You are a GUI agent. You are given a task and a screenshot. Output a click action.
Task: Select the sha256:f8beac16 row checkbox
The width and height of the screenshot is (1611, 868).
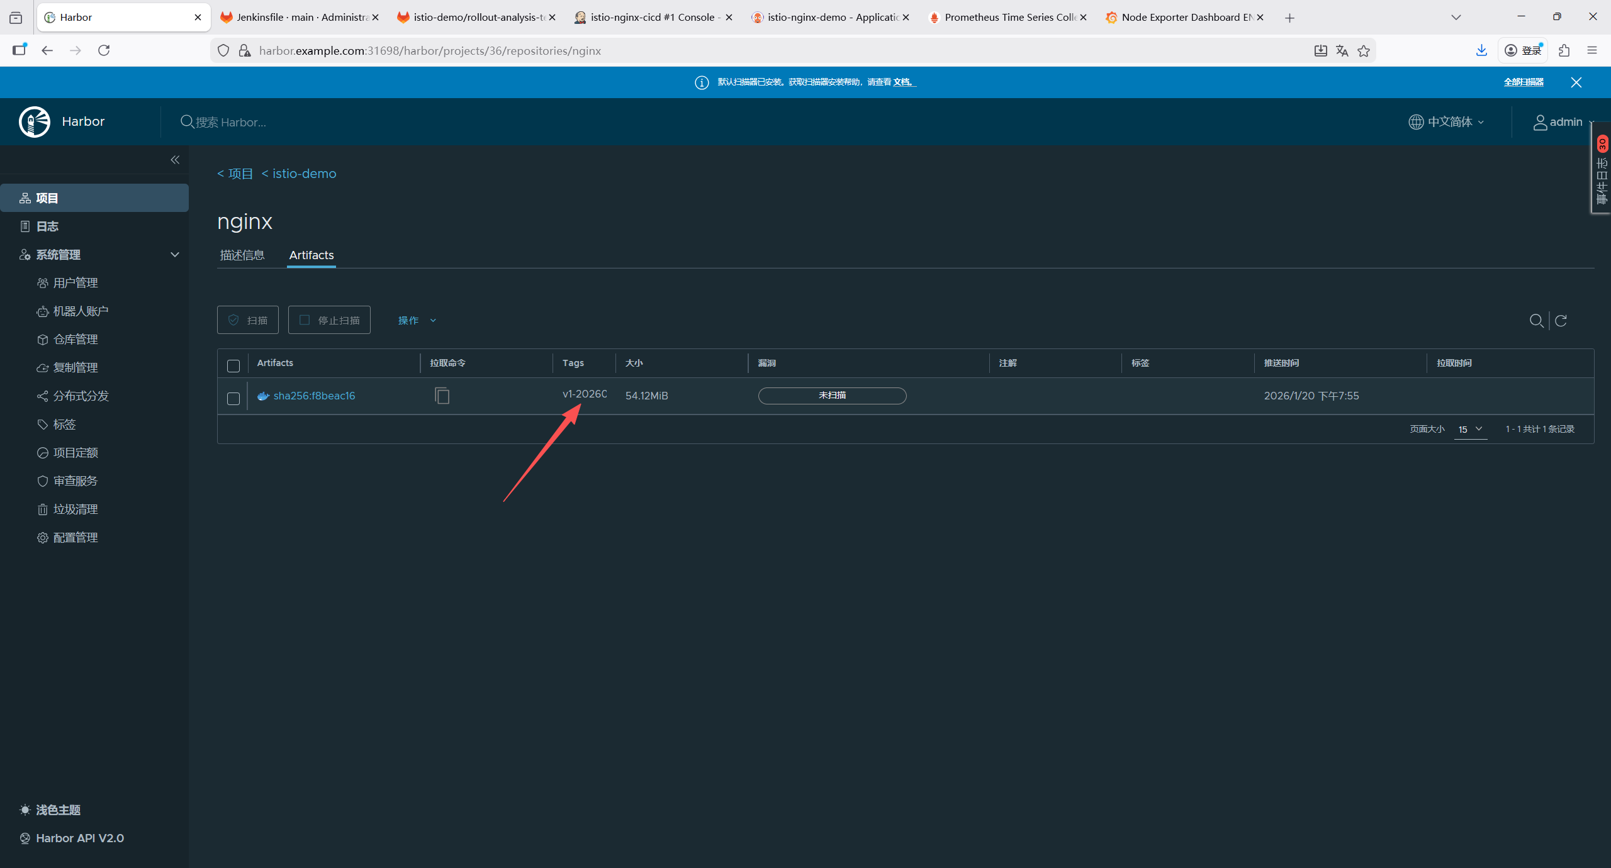click(233, 398)
